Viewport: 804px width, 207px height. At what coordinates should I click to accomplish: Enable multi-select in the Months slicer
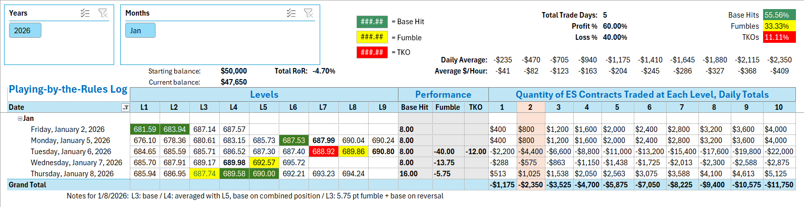(291, 13)
